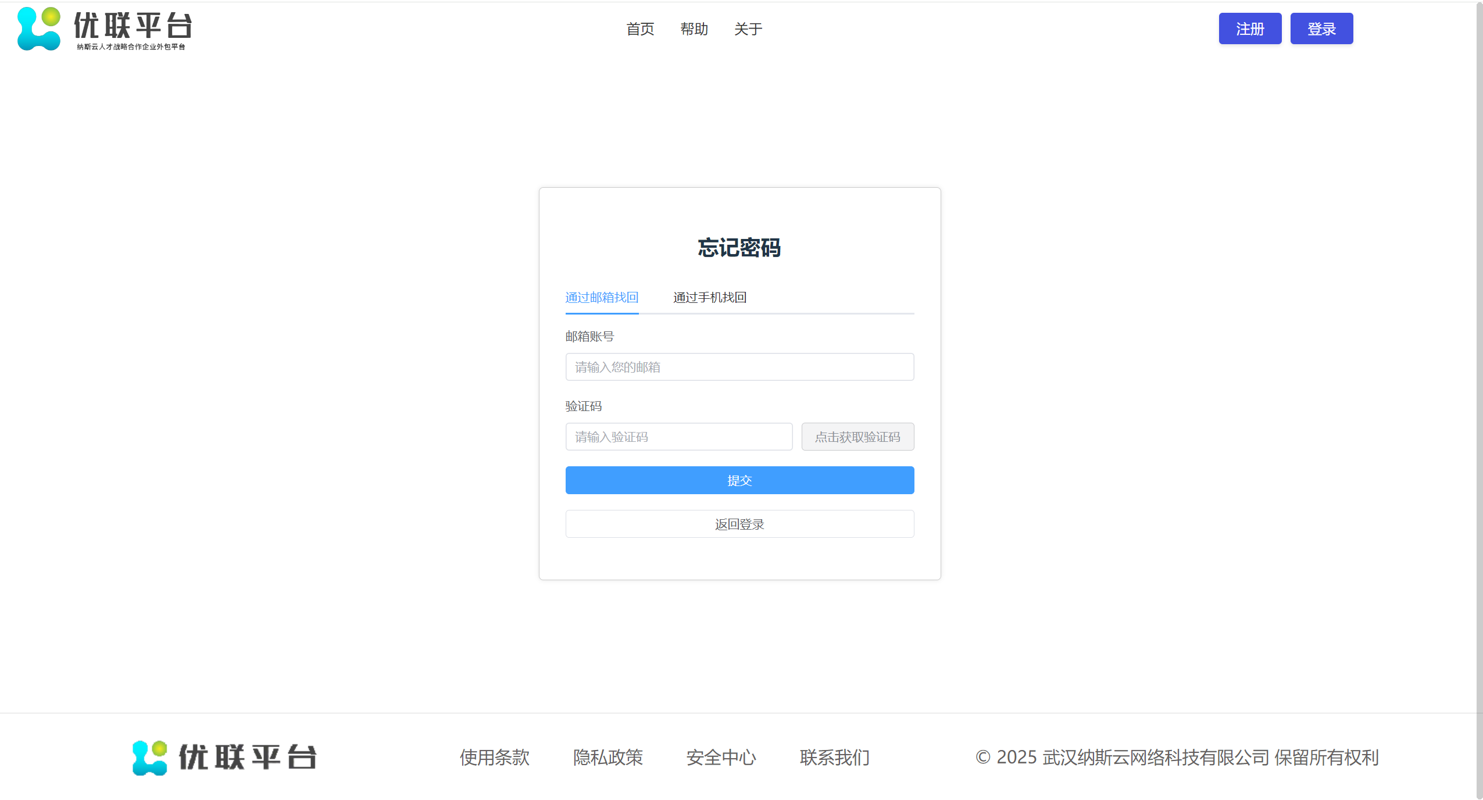Open 使用条款 footer link
This screenshot has height=800, width=1483.
(494, 757)
